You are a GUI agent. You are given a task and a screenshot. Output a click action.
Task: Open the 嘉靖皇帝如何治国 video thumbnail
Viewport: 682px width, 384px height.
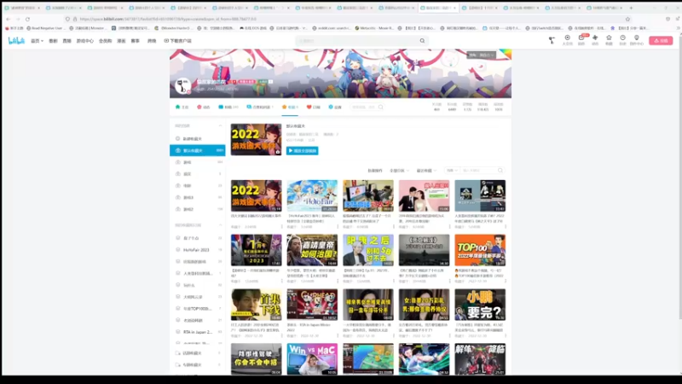click(x=312, y=250)
